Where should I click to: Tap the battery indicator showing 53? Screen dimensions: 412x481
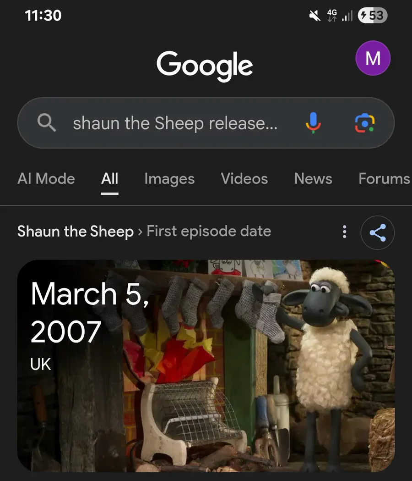(373, 15)
